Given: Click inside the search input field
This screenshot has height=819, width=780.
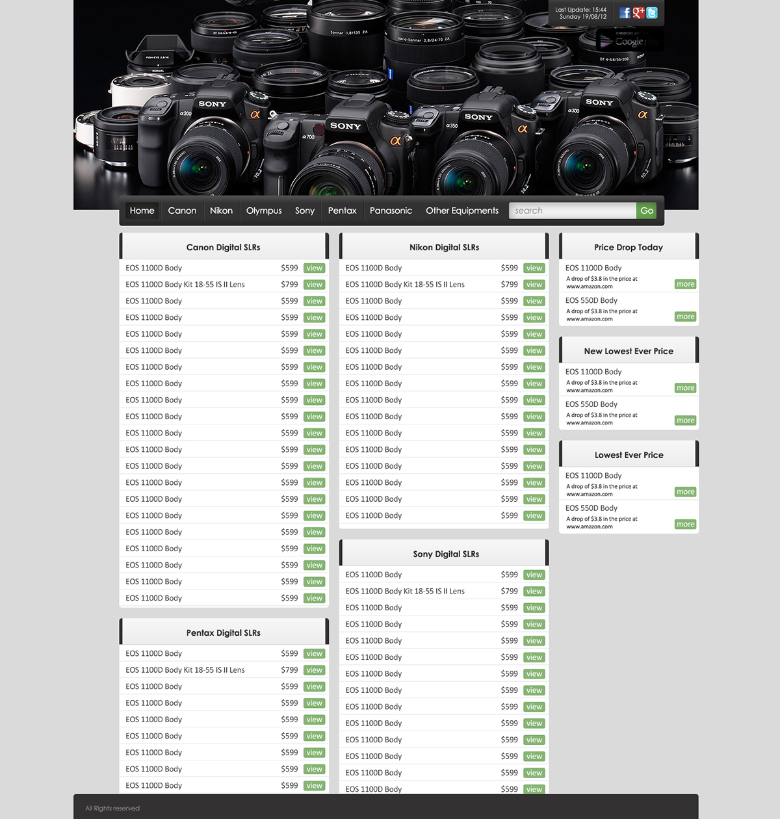Looking at the screenshot, I should coord(572,210).
